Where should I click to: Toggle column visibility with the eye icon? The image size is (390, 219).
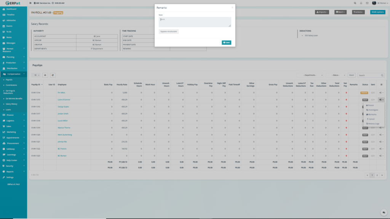45,75
